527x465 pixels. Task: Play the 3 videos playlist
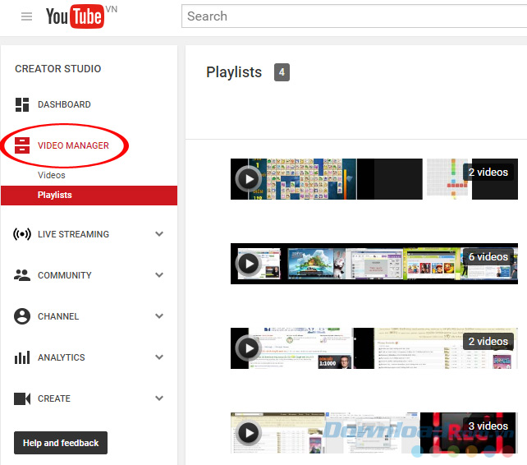pos(249,433)
